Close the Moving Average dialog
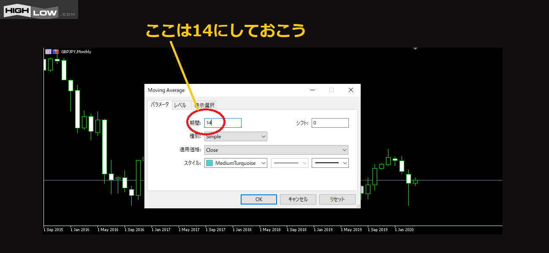549x253 pixels. click(x=351, y=90)
